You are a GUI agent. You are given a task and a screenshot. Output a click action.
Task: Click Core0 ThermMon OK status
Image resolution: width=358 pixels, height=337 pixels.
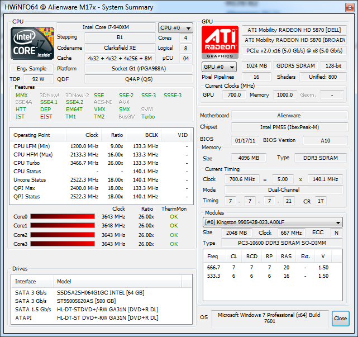point(174,217)
